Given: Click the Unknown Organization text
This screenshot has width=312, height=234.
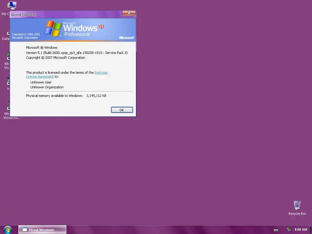Looking at the screenshot, I should tap(47, 87).
